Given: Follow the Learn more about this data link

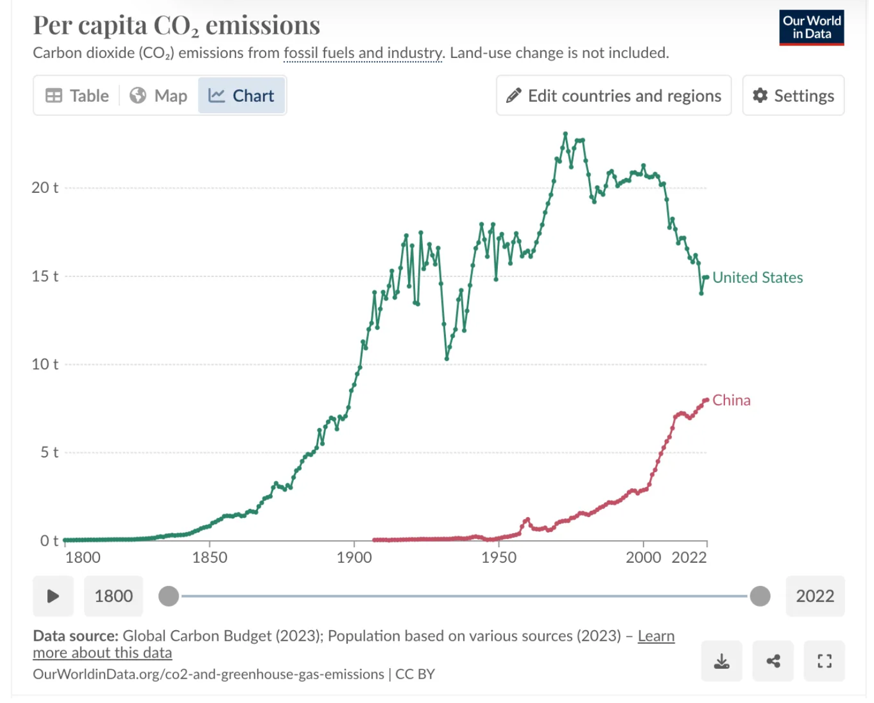Looking at the screenshot, I should tap(102, 653).
